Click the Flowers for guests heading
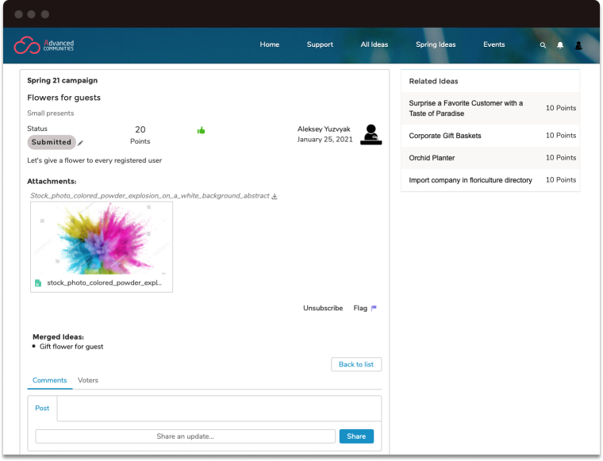Screen dimensions: 603x461 click(x=63, y=98)
